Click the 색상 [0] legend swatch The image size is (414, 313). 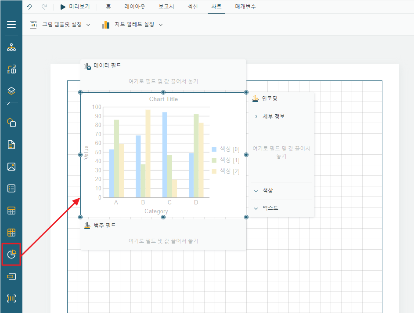[x=214, y=149]
